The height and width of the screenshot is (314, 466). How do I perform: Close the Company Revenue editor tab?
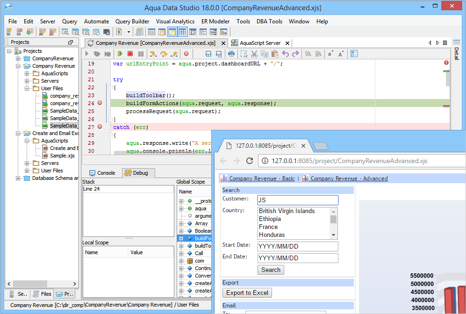[x=223, y=43]
